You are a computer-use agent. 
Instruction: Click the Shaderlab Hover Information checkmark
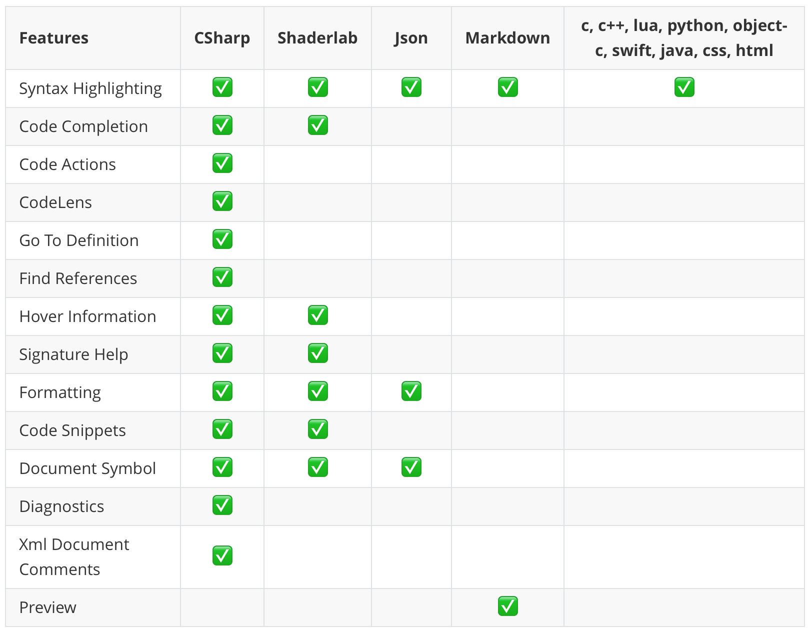317,315
